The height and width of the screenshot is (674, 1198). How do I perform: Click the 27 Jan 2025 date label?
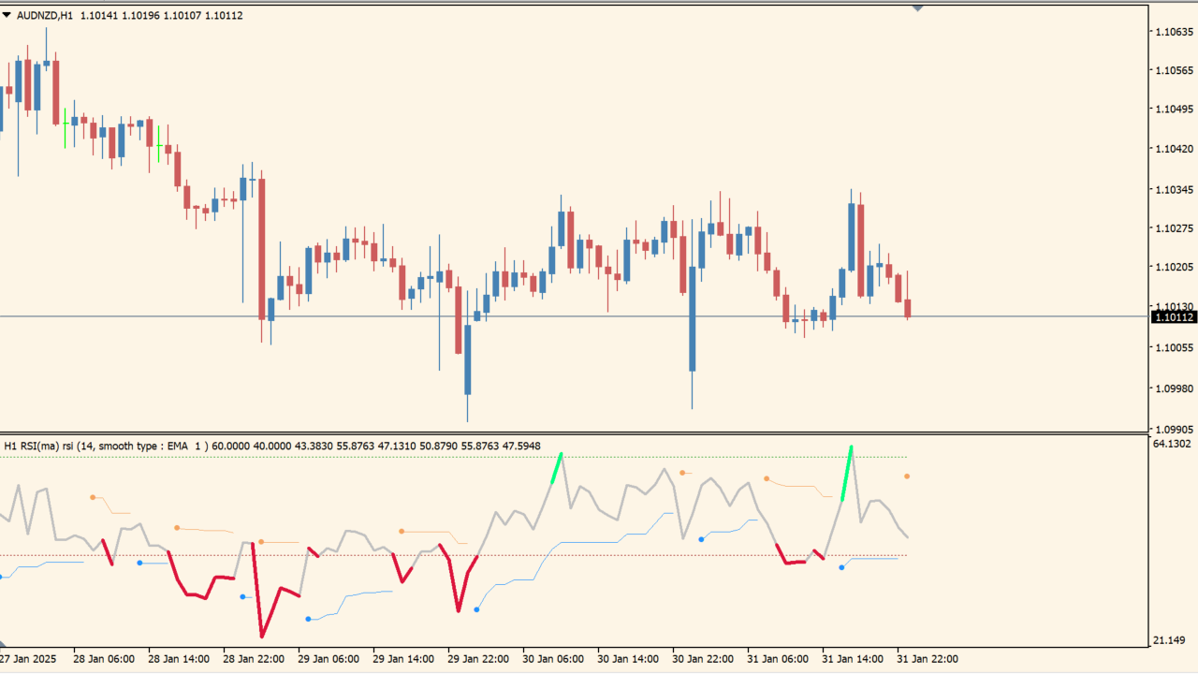click(x=28, y=659)
